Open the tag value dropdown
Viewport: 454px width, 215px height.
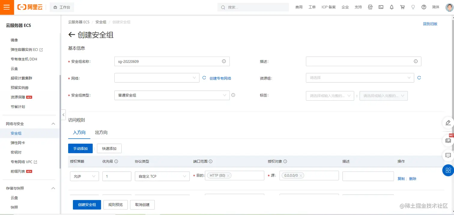[384, 96]
